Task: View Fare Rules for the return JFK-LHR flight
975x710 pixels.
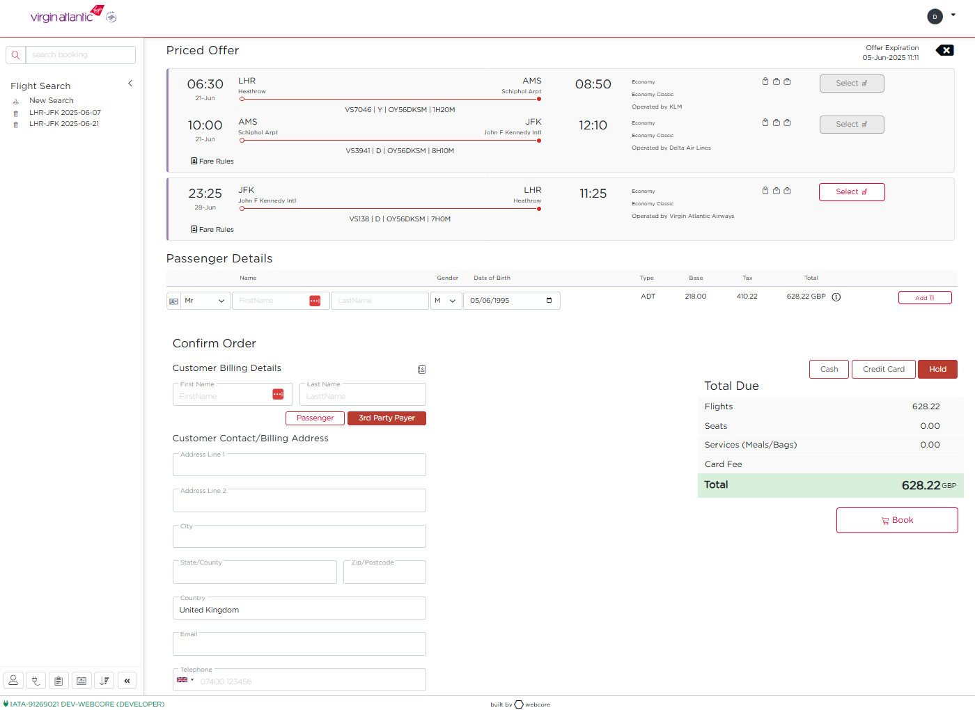Action: click(x=212, y=230)
